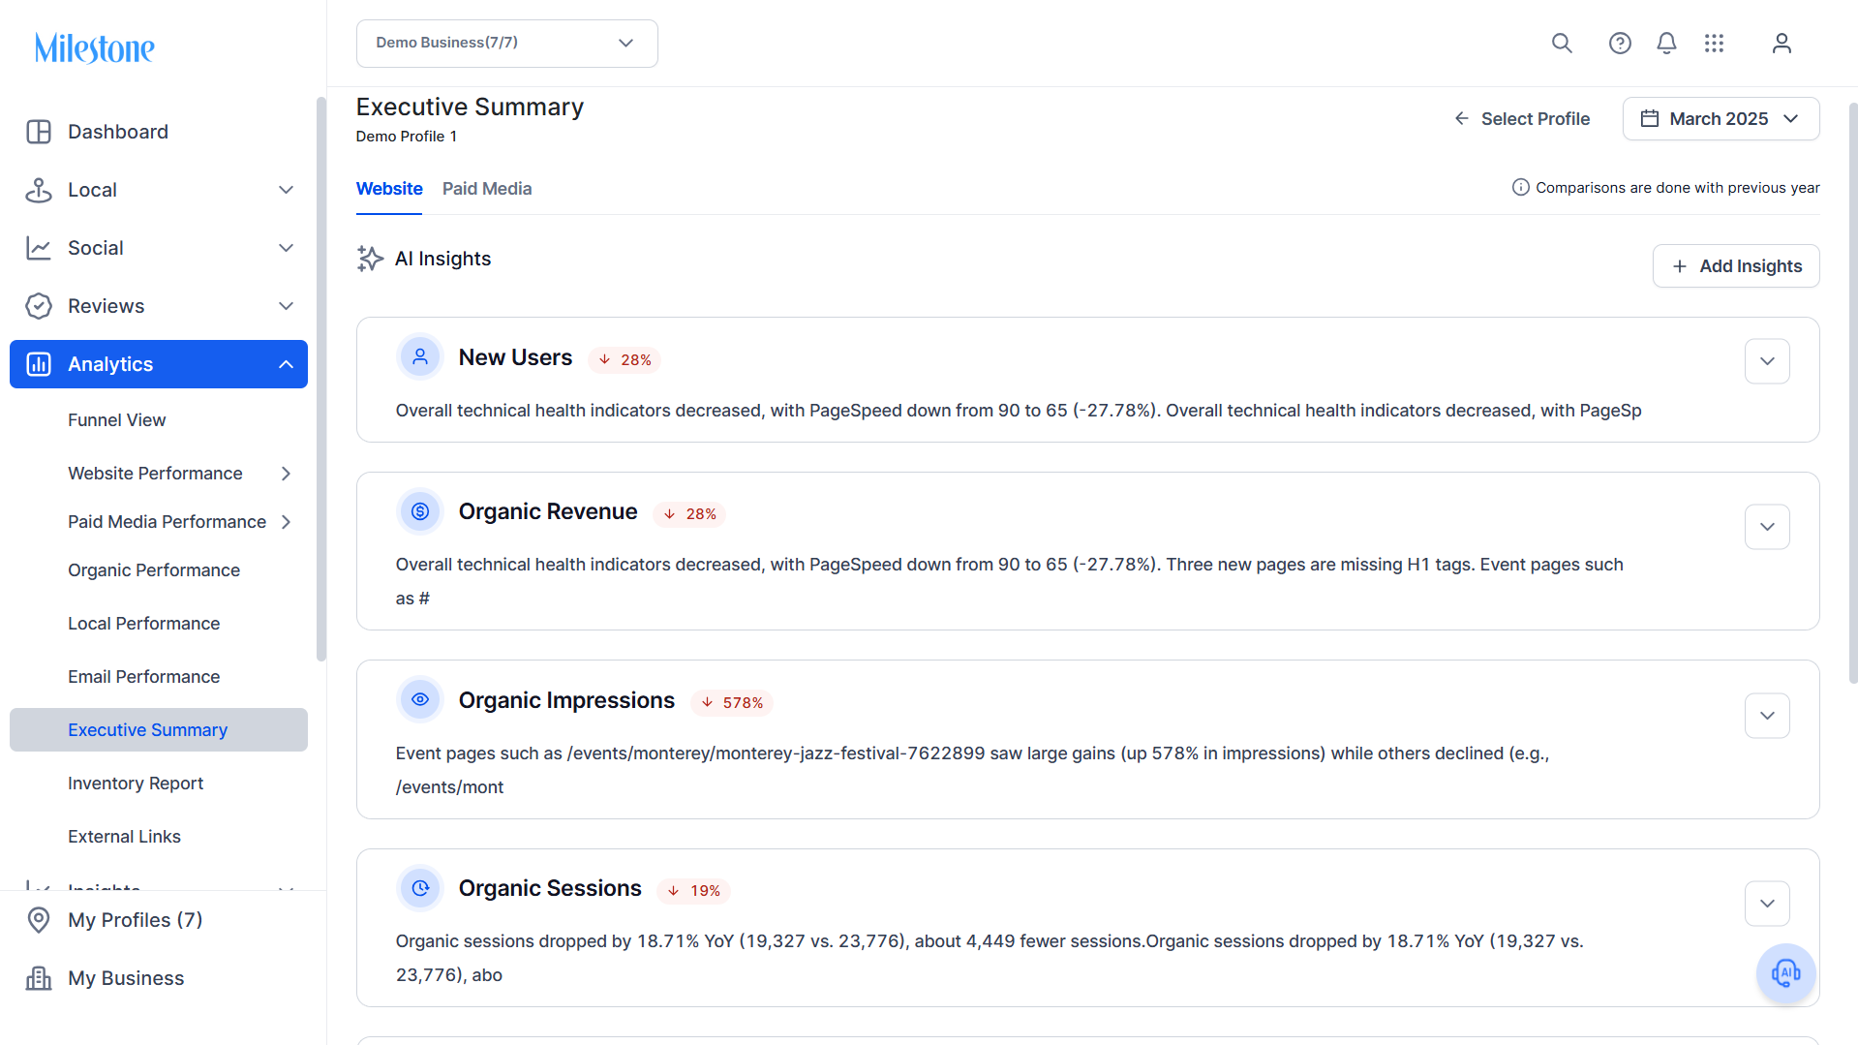1858x1045 pixels.
Task: Click the user account icon
Action: pyautogui.click(x=1782, y=44)
